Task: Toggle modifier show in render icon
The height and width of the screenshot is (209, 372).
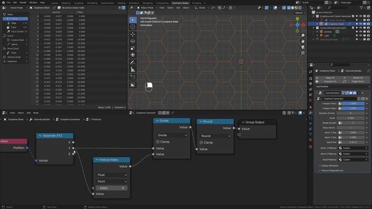Action: [x=355, y=93]
